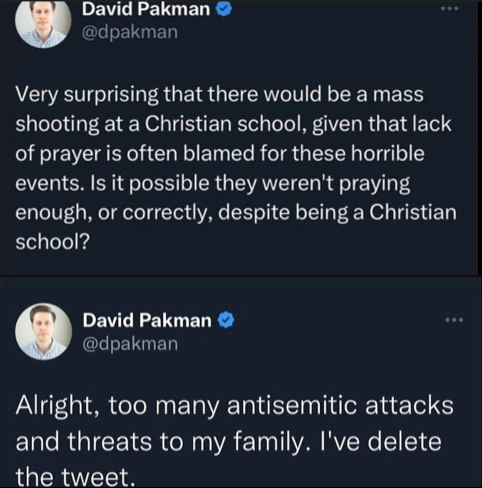Click the verified badge on the bottom tweet
482x488 pixels.
pyautogui.click(x=226, y=320)
